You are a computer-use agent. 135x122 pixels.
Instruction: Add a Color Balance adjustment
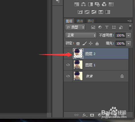(x=83, y=4)
